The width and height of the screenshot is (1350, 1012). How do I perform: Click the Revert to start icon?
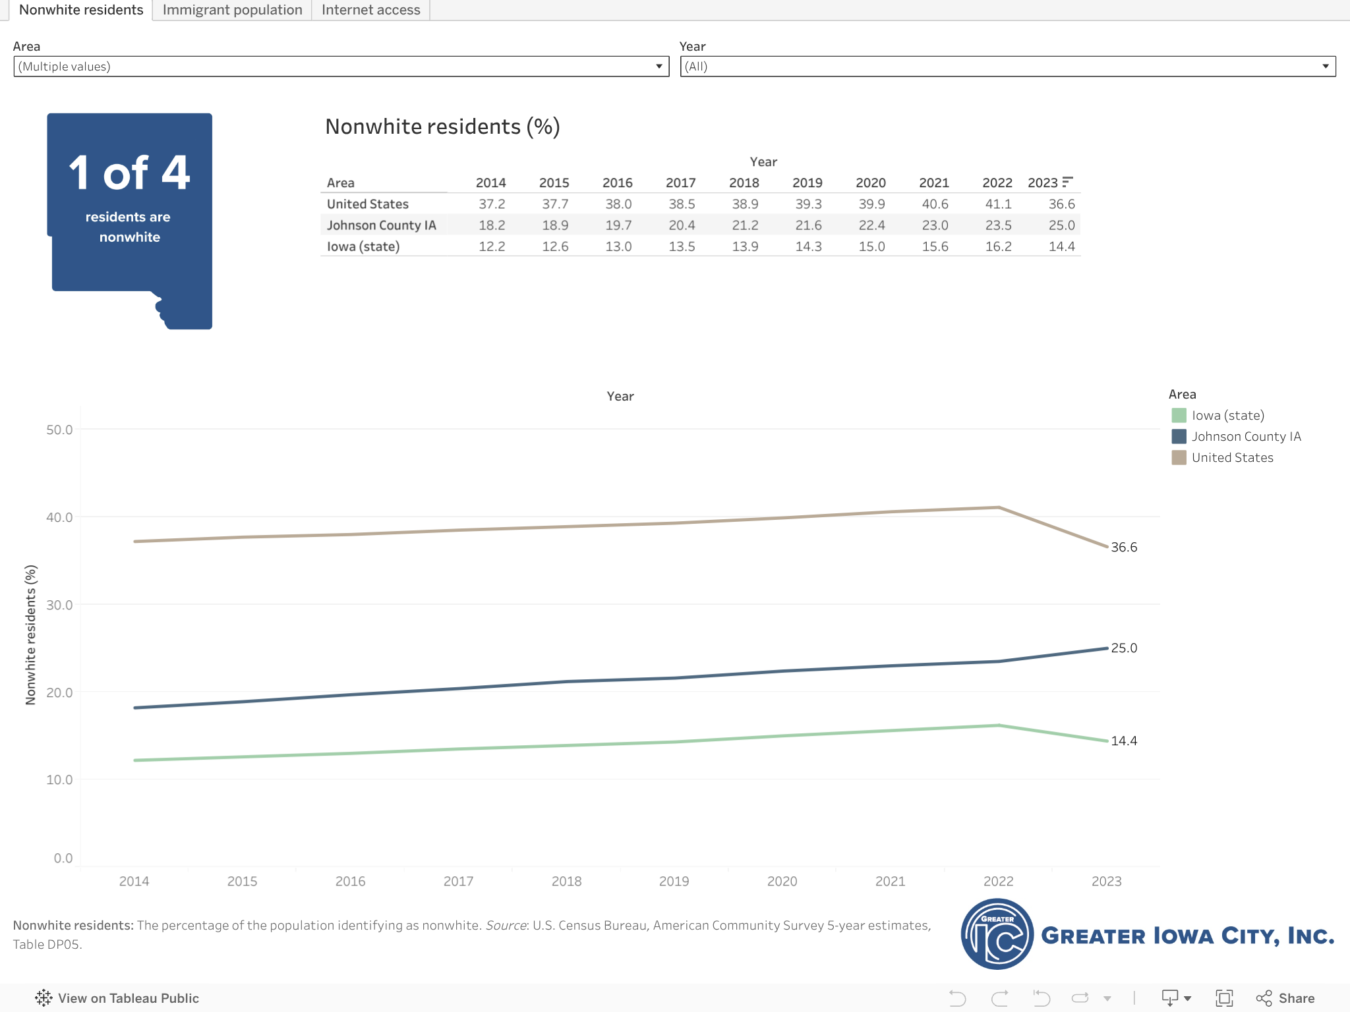[x=1042, y=998]
